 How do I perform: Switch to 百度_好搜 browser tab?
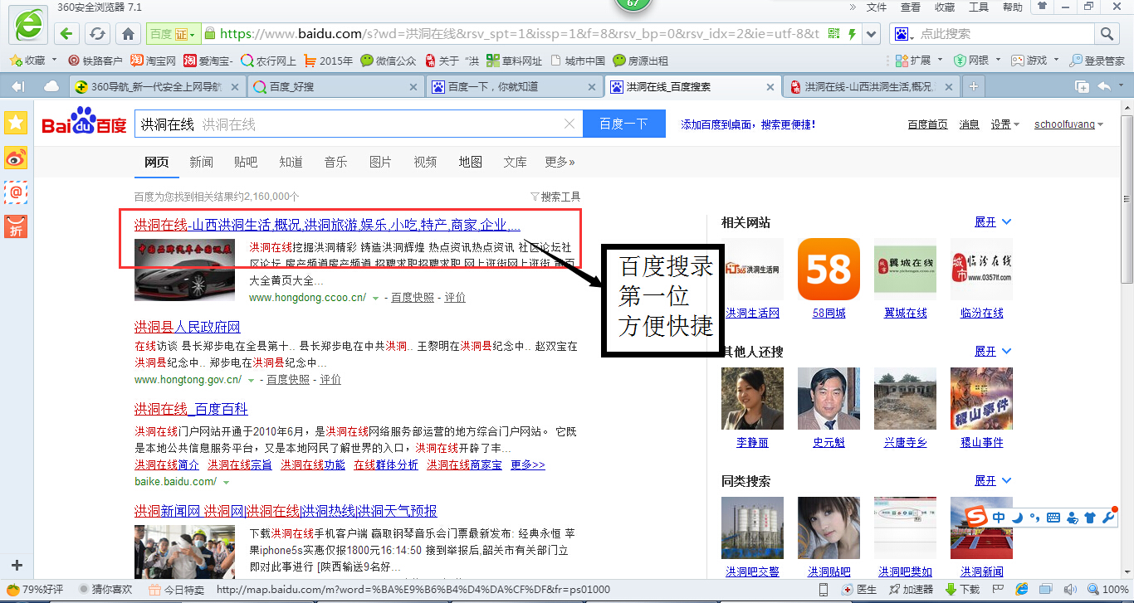tap(335, 86)
